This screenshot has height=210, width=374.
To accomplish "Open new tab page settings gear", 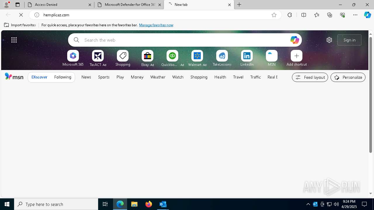I will point(329,40).
